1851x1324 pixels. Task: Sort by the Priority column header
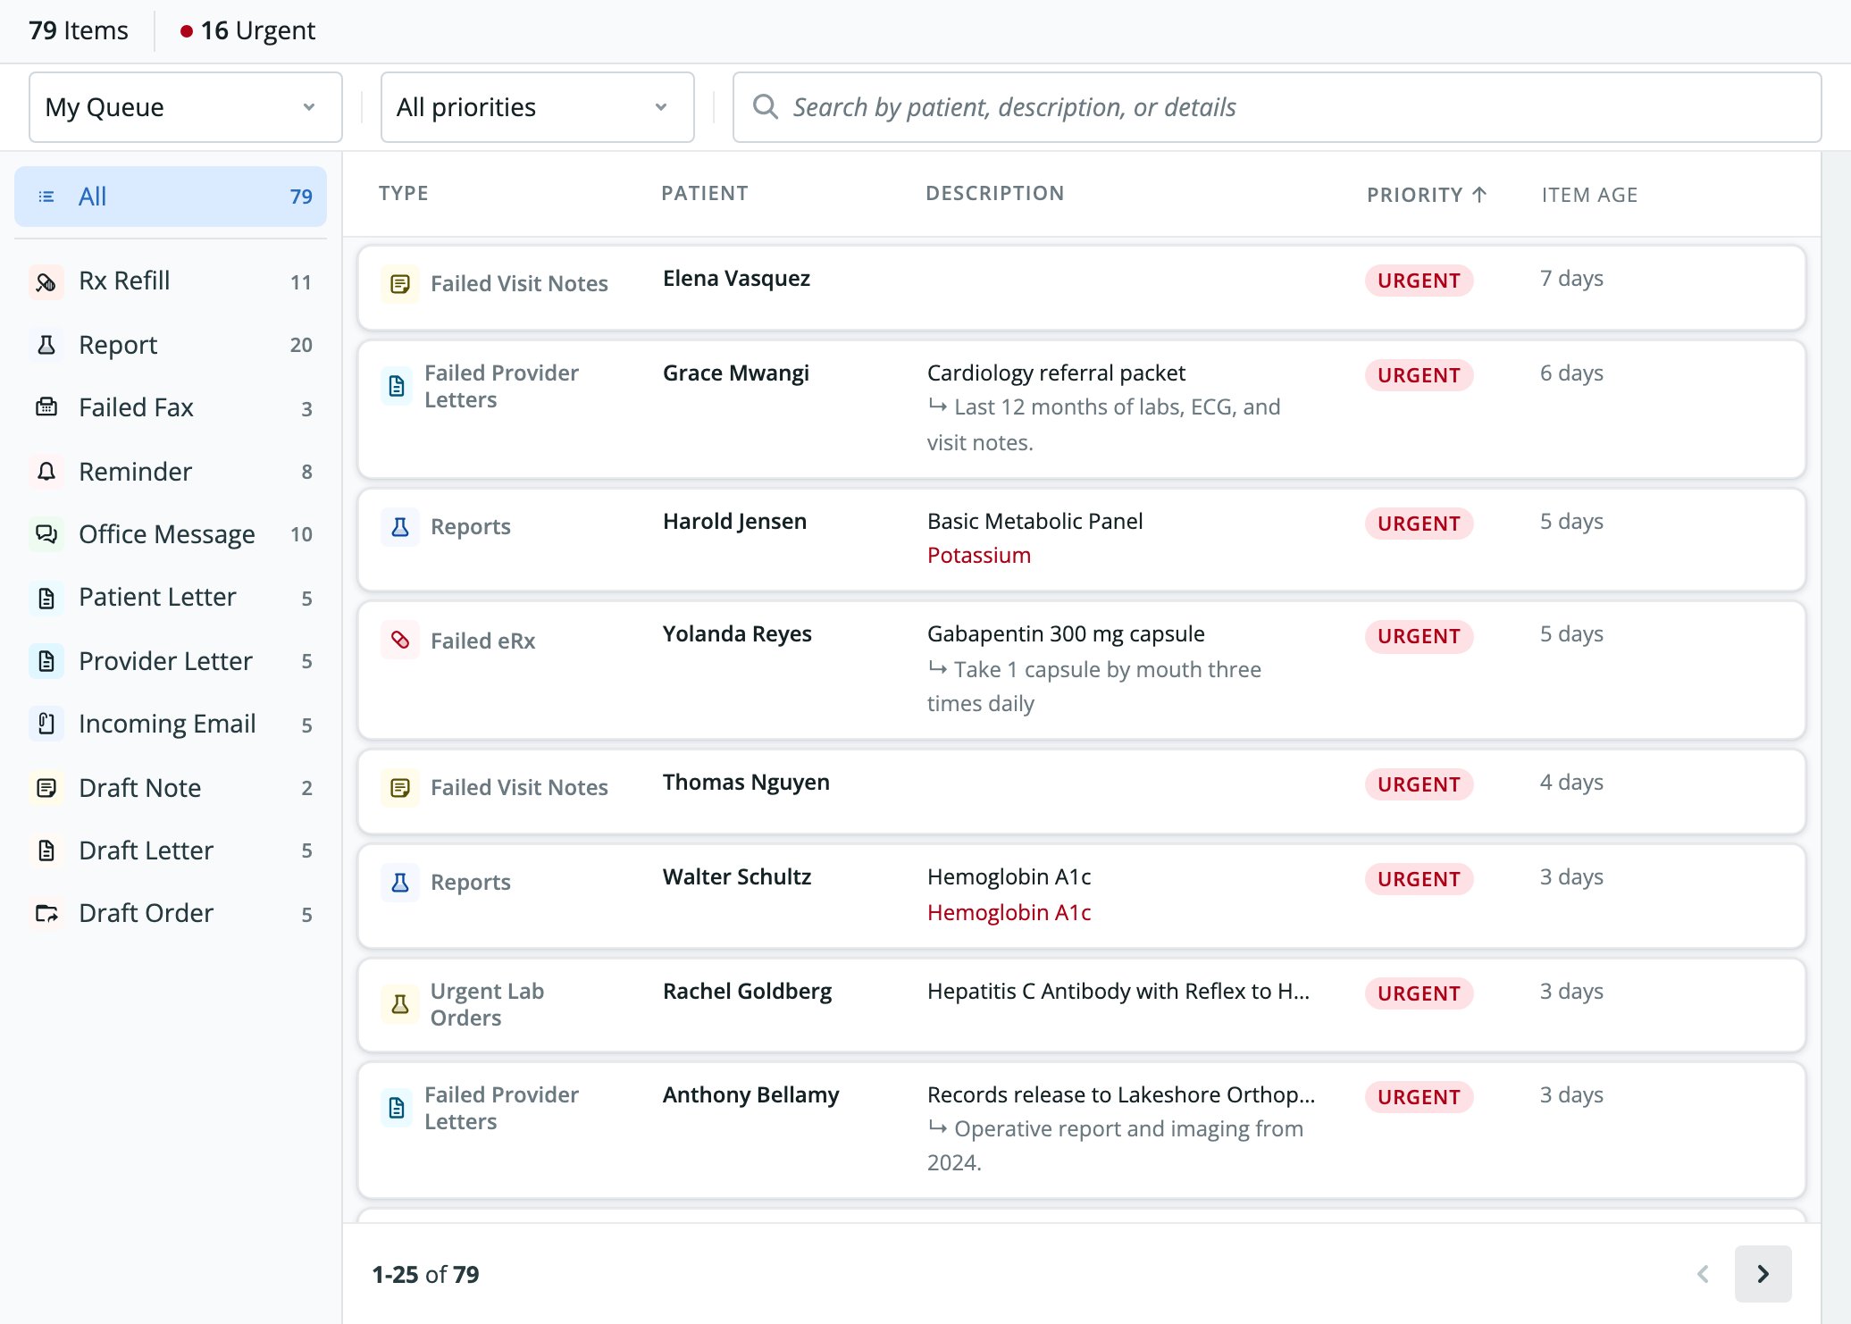1427,195
